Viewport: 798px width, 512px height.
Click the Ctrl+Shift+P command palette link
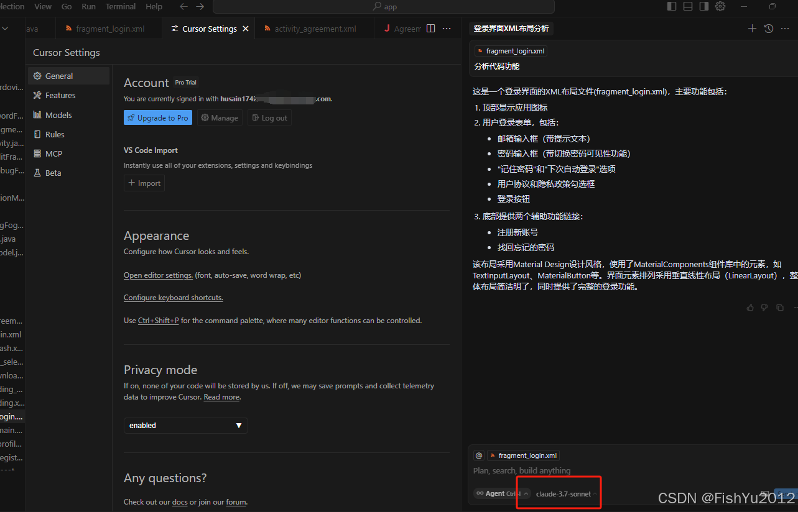[x=158, y=321]
